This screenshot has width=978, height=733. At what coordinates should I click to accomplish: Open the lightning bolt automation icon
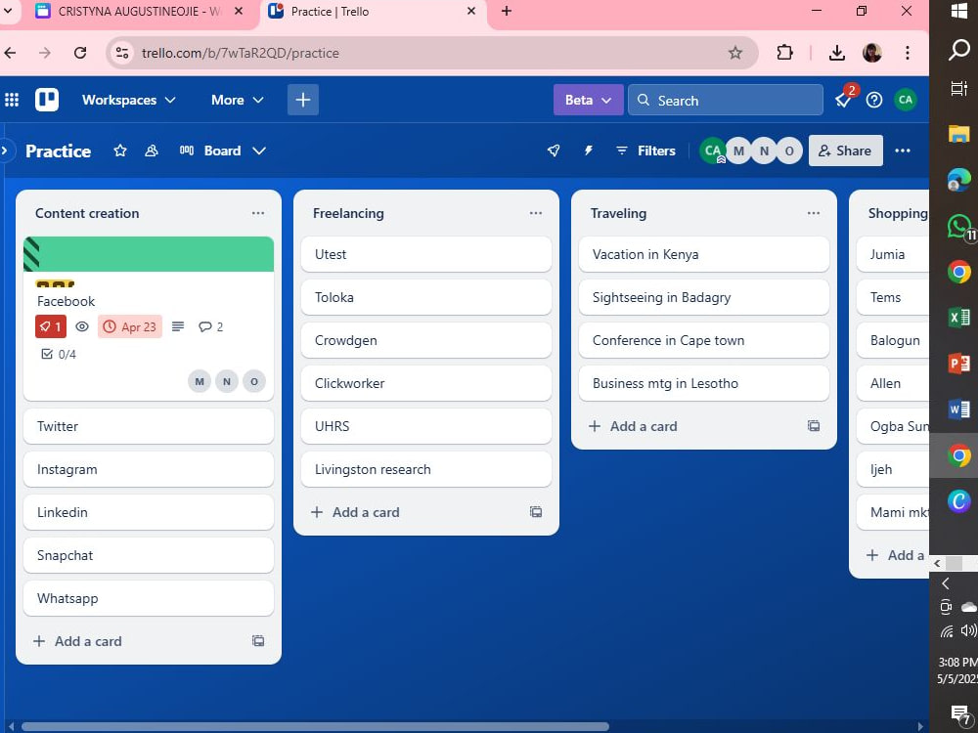pos(588,151)
